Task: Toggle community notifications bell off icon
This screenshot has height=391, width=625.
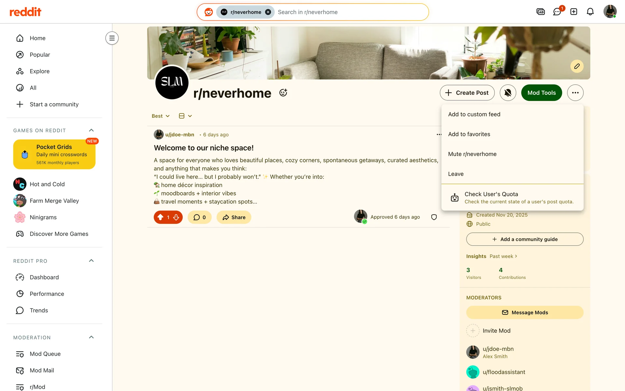Action: (x=508, y=93)
